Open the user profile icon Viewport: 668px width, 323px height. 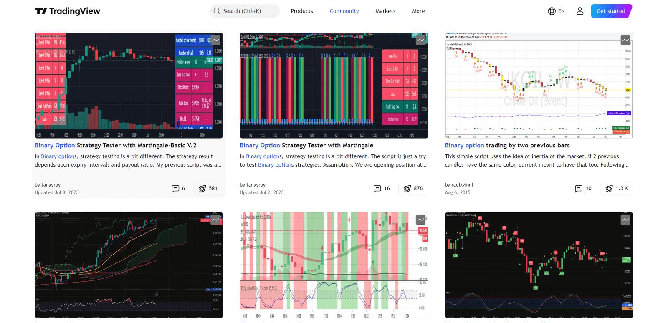pos(579,11)
